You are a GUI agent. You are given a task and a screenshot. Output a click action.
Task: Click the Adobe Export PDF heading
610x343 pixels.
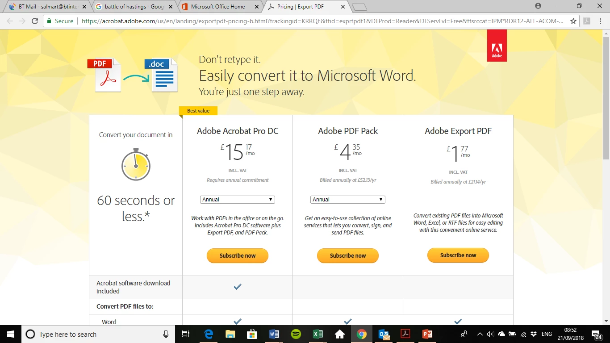pos(458,131)
